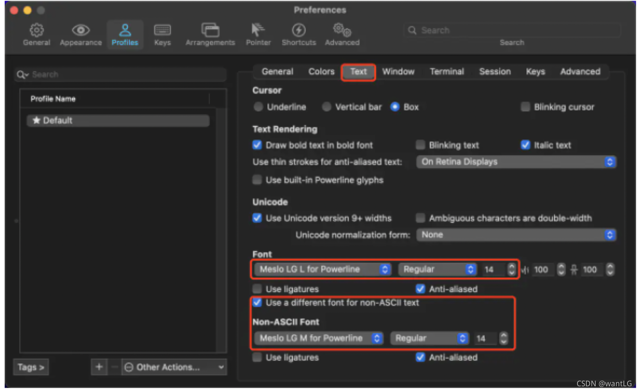The height and width of the screenshot is (391, 638).
Task: Enable Use ligatures under Non-ASCII Font
Action: [x=257, y=357]
